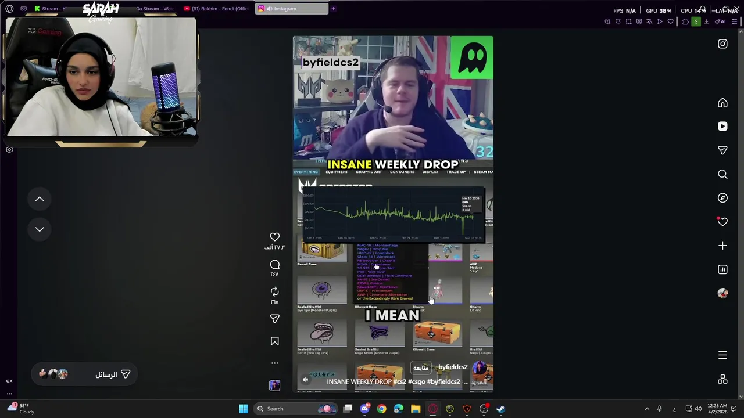
Task: Repost the reel via arrows icon
Action: (x=275, y=291)
